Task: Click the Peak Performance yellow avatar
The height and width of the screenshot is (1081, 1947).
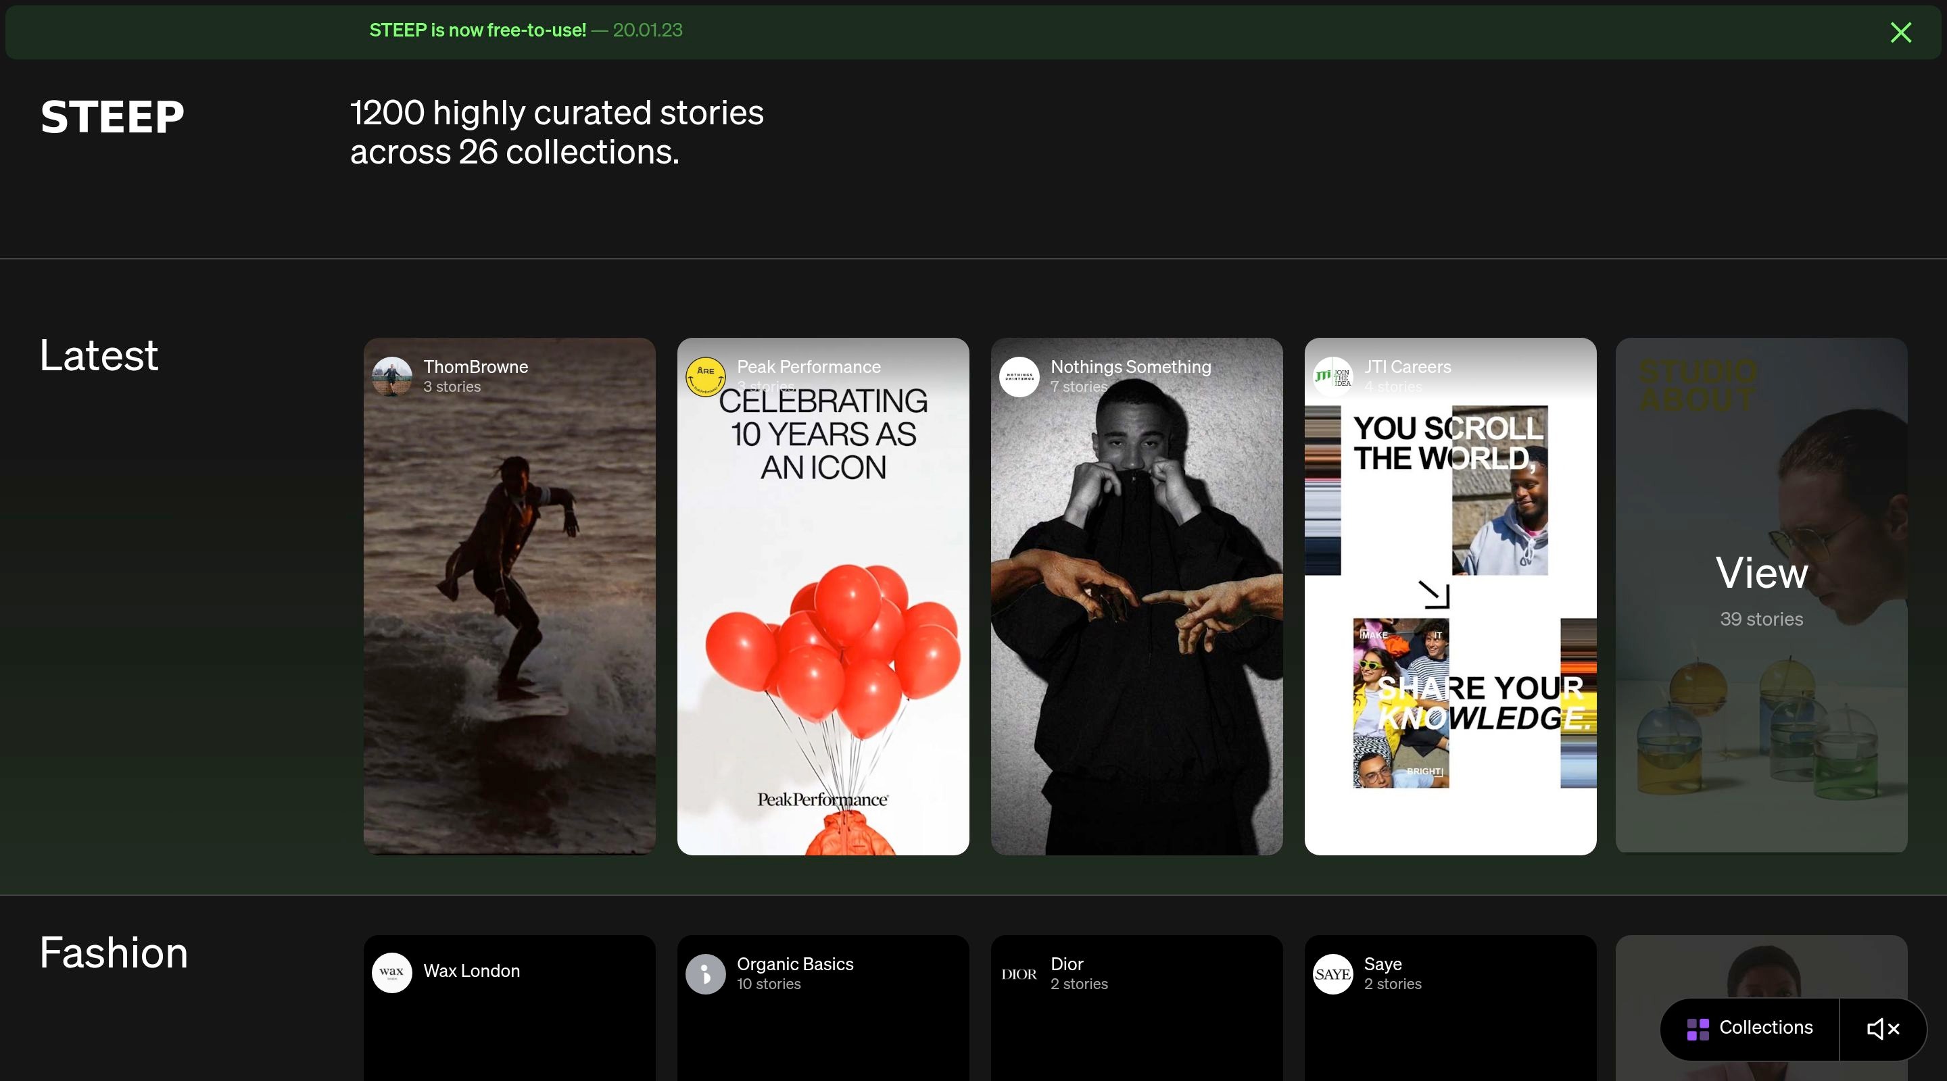Action: coord(705,376)
